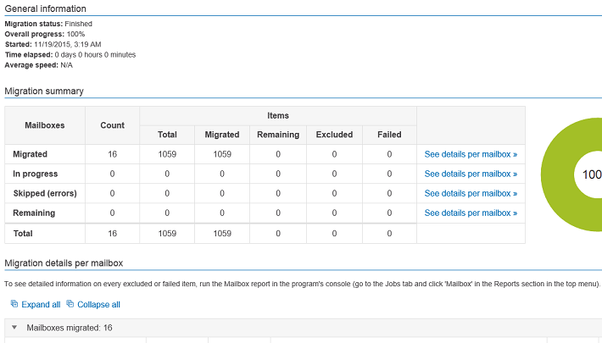The width and height of the screenshot is (602, 343).
Task: Click the Remaining row label
Action: [34, 213]
